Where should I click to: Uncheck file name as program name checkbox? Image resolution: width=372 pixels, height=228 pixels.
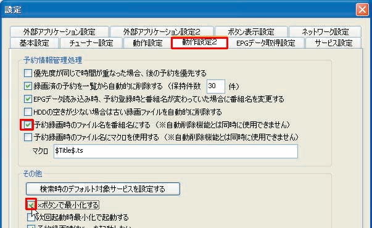click(x=28, y=124)
